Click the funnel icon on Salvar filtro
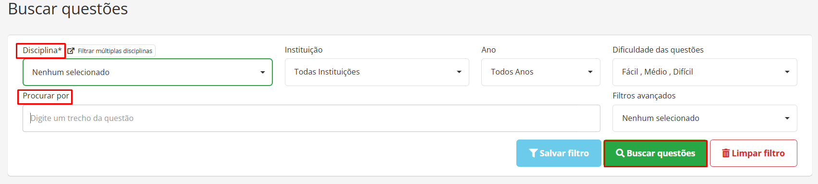The height and width of the screenshot is (184, 818). [x=533, y=153]
